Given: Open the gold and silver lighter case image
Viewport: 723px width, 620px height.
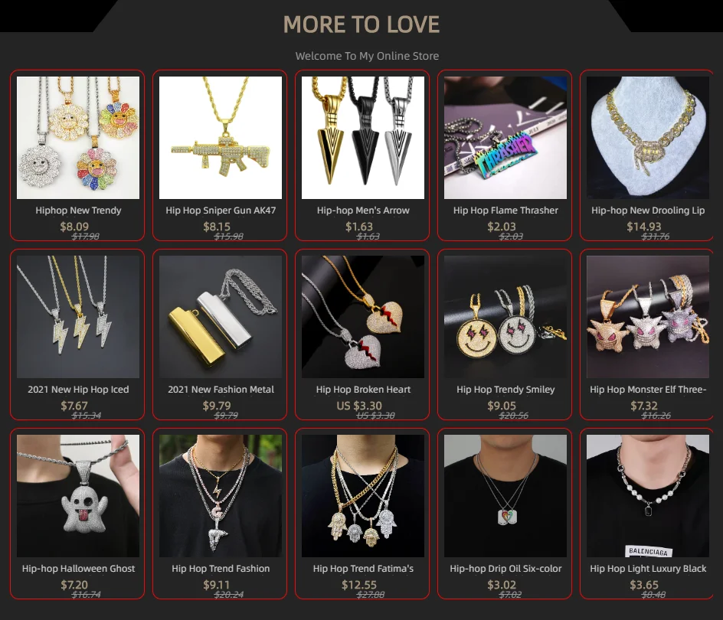Looking at the screenshot, I should point(221,317).
